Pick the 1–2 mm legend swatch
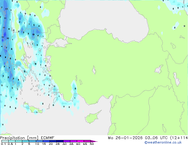Viewport: 188px width, 145px height. tap(19, 141)
